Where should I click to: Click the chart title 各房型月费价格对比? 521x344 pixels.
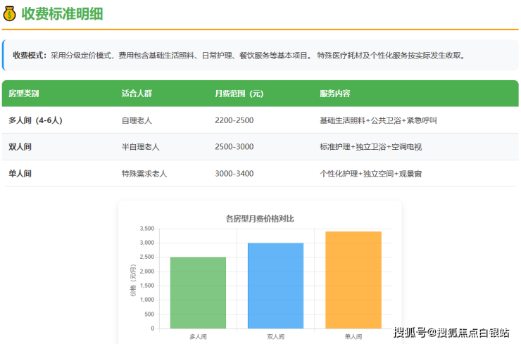point(259,219)
